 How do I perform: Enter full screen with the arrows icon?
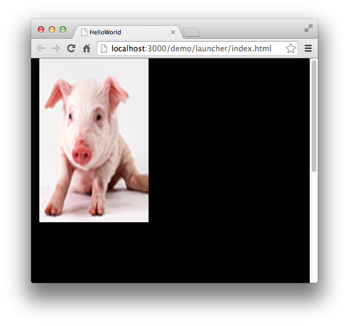click(x=309, y=28)
